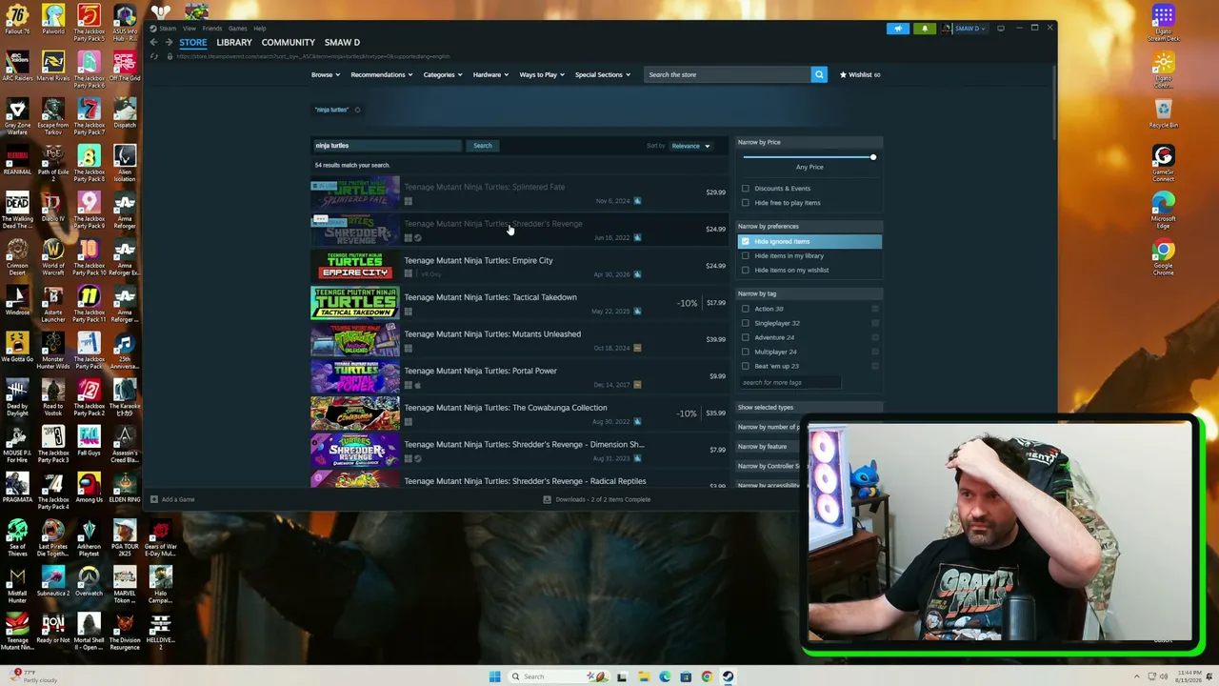This screenshot has height=686, width=1219.
Task: Open the SMAW D account dropdown
Action: click(x=971, y=29)
